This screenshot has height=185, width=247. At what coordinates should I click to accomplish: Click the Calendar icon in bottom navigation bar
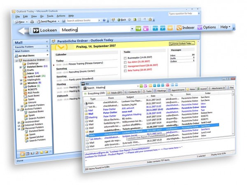pyautogui.click(x=28, y=153)
